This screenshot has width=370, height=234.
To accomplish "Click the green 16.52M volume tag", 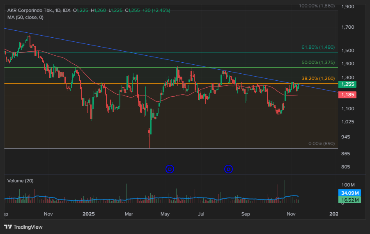I will coord(350,200).
